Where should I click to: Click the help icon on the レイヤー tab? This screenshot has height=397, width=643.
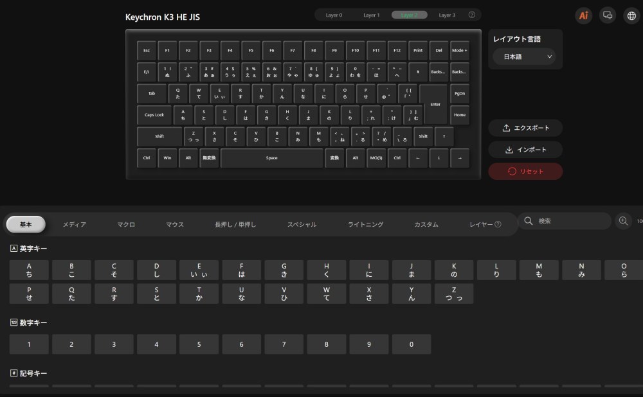[x=498, y=224]
